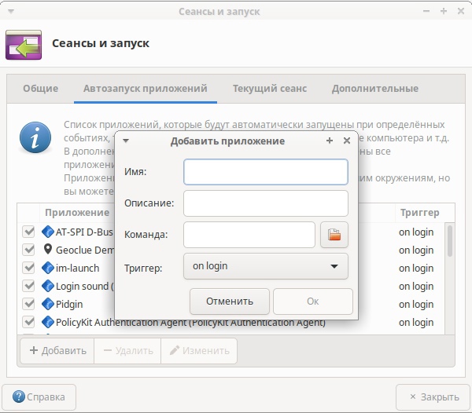
Task: Click the PolicyKit Authentication Agent icon
Action: click(x=48, y=322)
